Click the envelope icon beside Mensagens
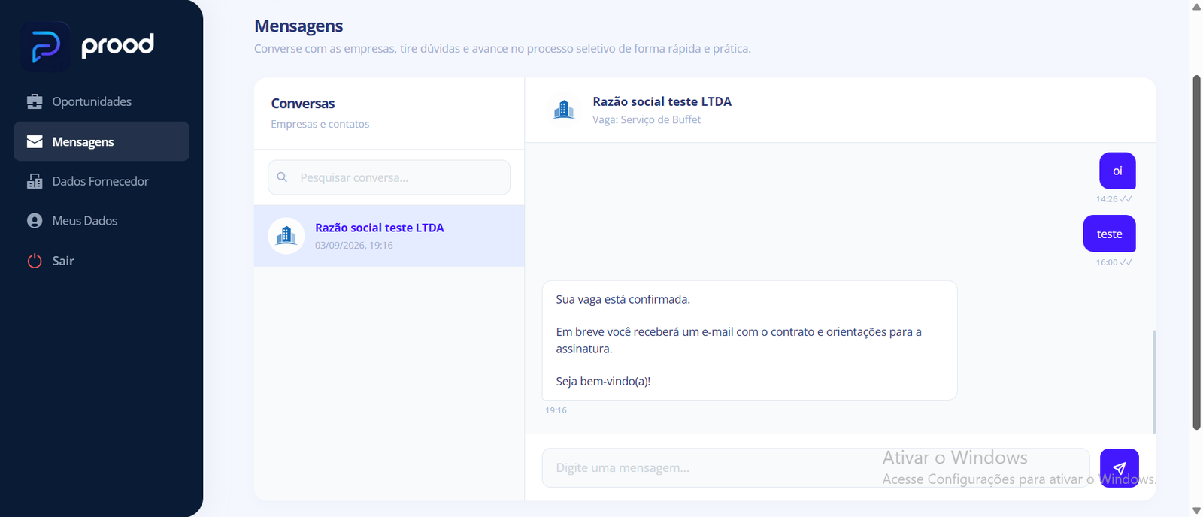This screenshot has height=517, width=1203. click(35, 141)
